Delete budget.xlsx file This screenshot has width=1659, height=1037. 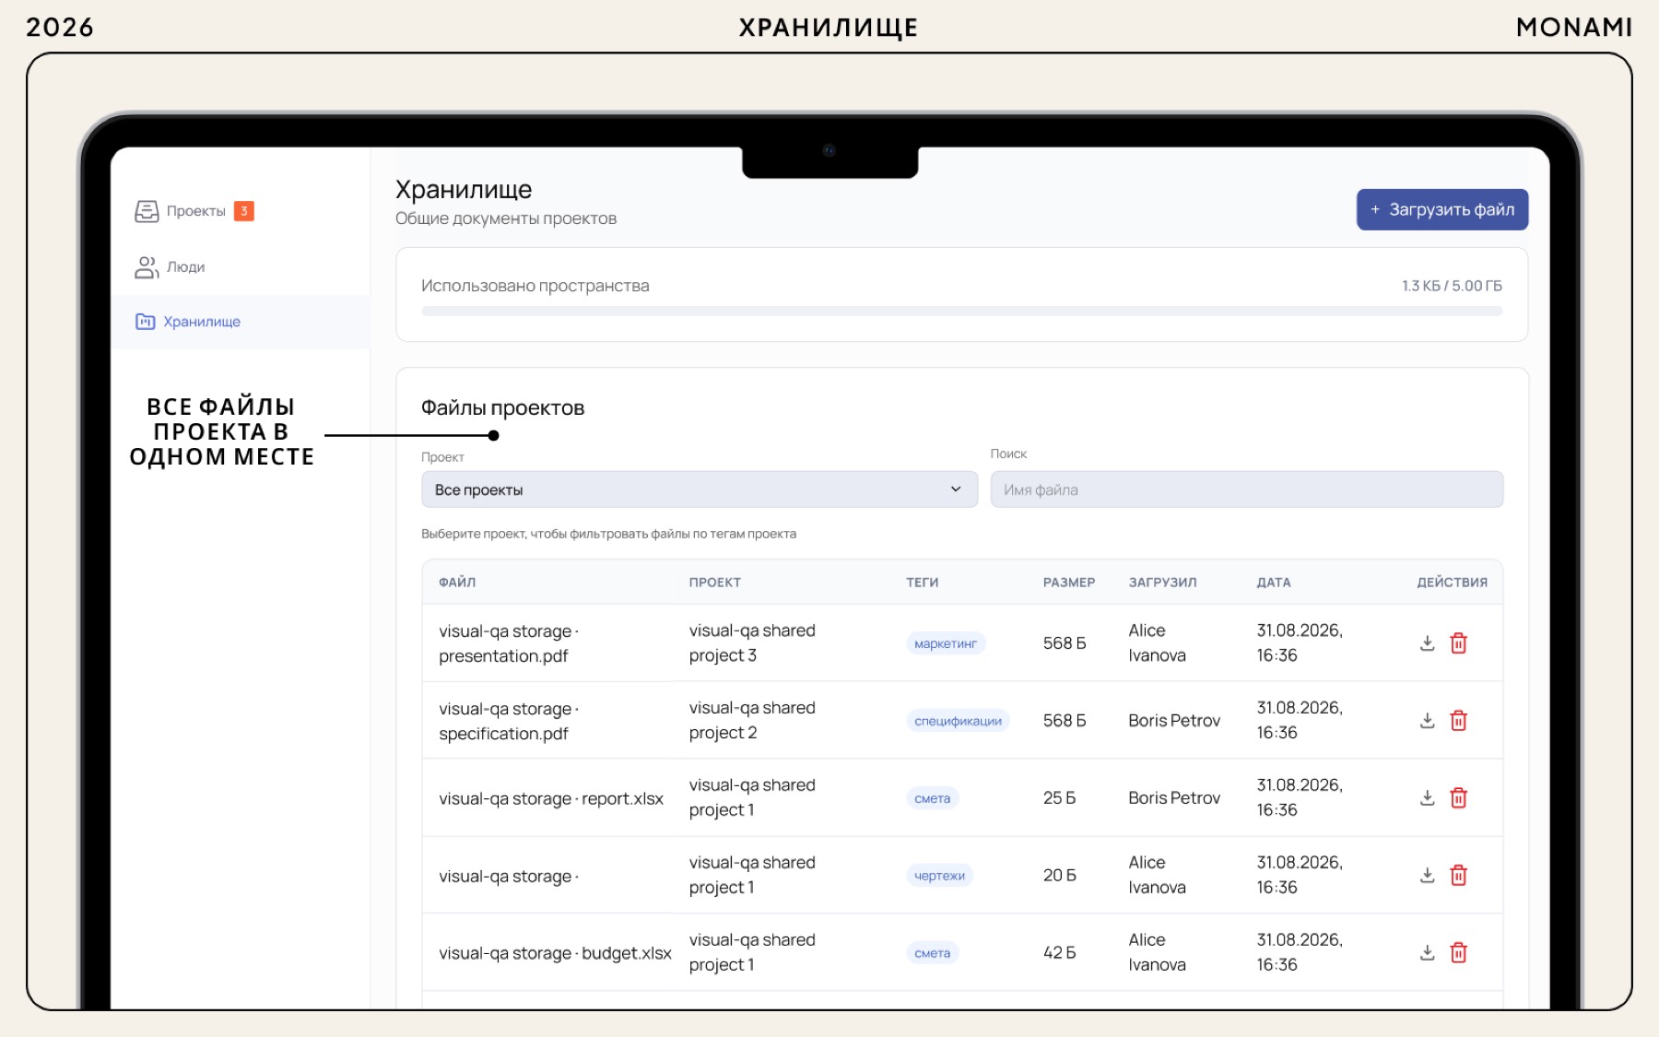[1458, 953]
